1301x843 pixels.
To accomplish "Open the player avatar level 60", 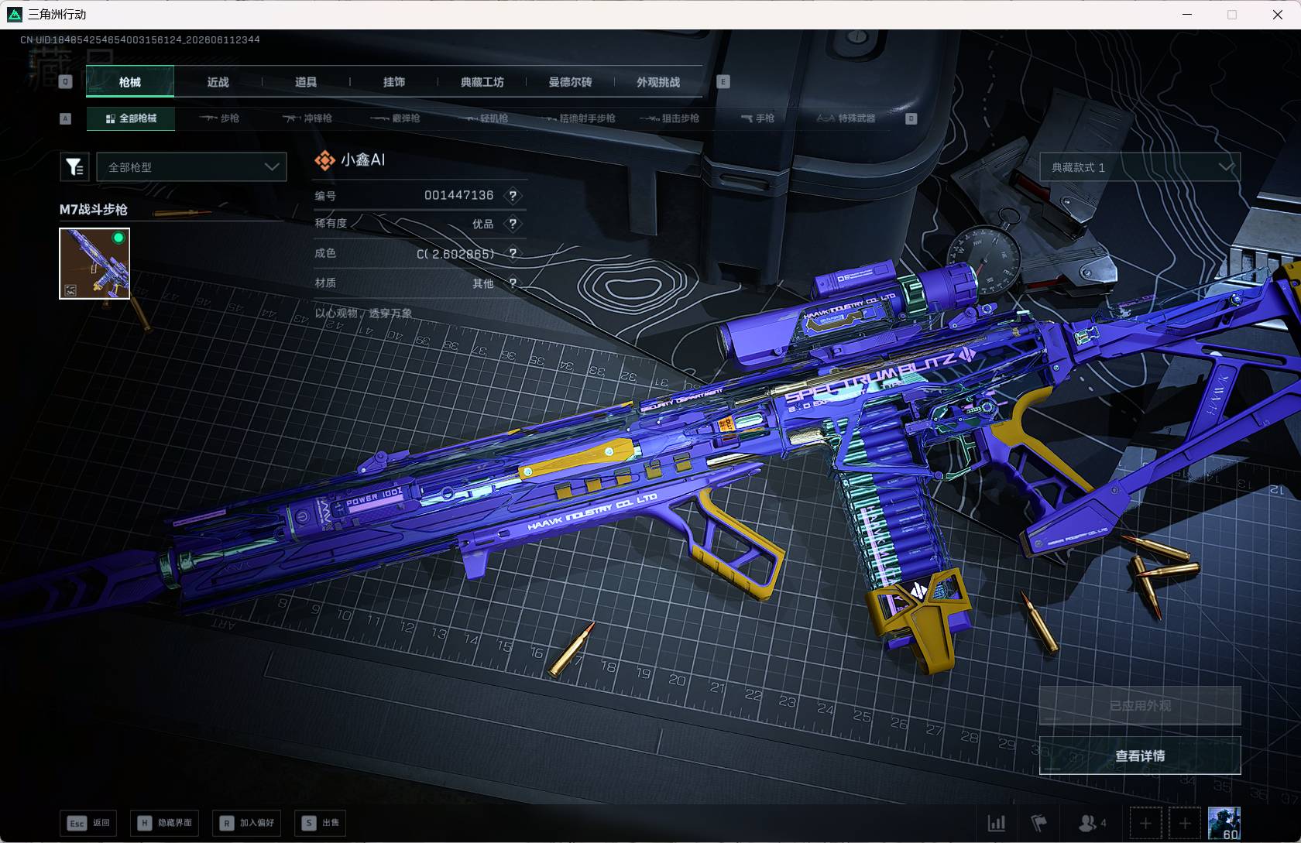I will click(x=1224, y=822).
